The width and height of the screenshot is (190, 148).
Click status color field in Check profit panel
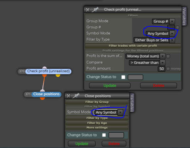click(135, 77)
